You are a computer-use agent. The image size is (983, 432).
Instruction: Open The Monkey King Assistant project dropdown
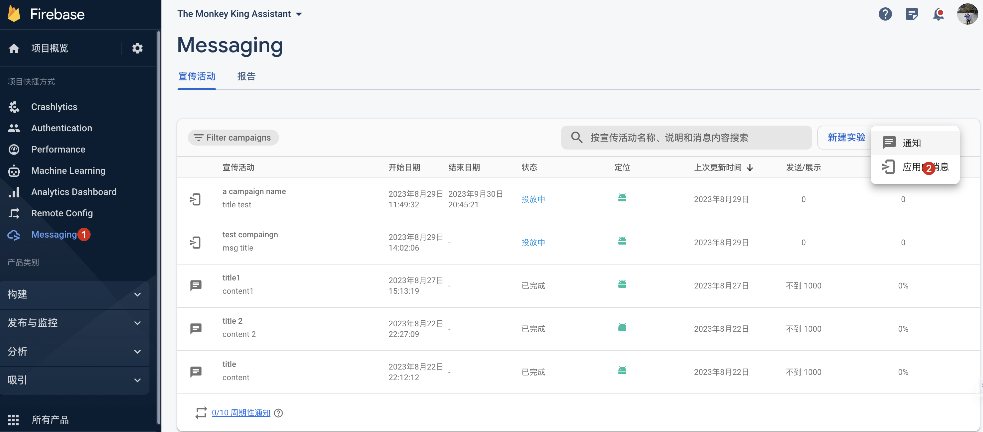(x=239, y=14)
